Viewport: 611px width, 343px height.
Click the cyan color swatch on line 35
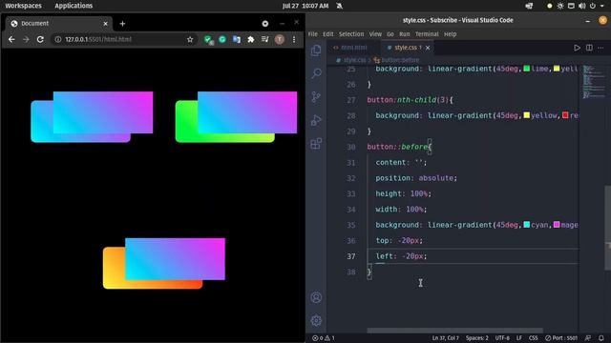pos(526,225)
